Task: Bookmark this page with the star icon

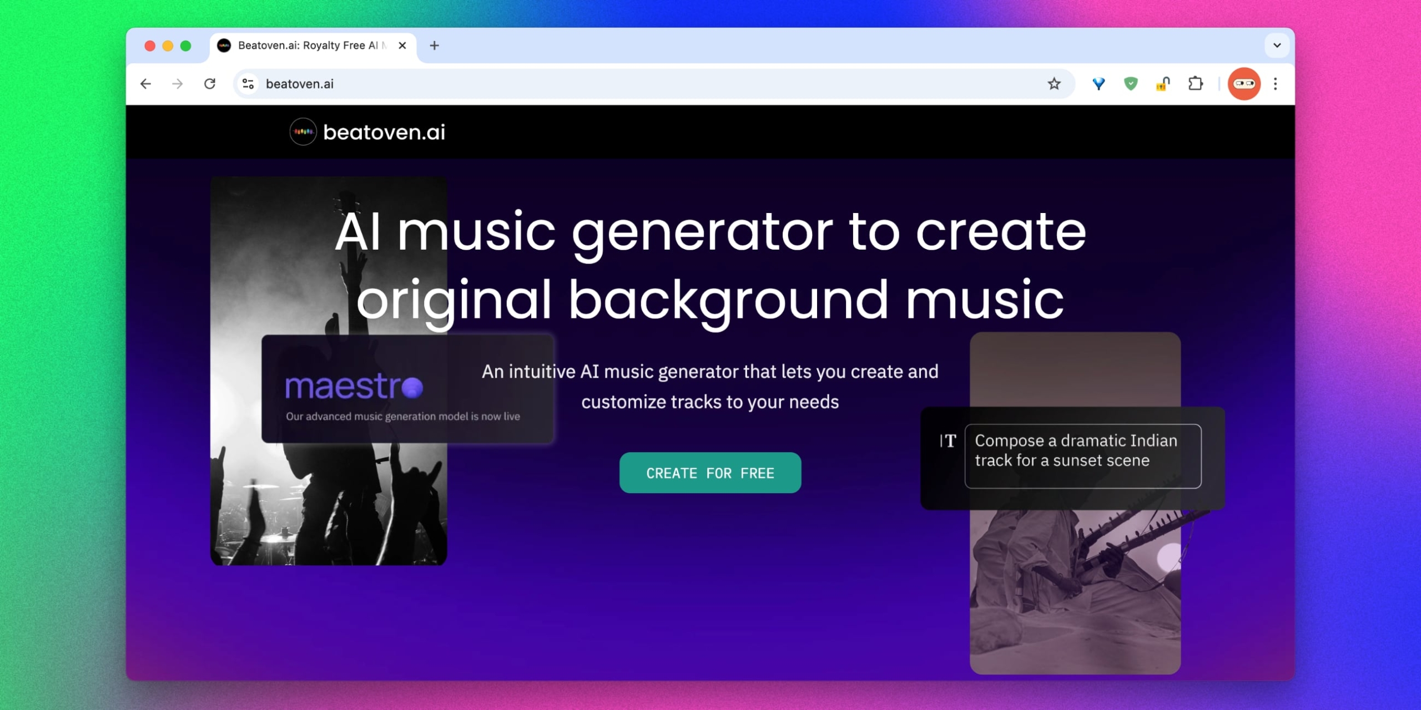Action: click(x=1052, y=84)
